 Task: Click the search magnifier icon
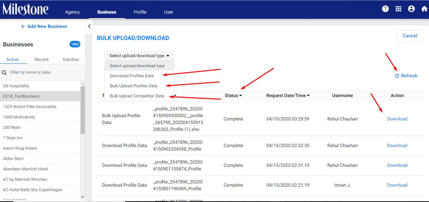(x=4, y=72)
